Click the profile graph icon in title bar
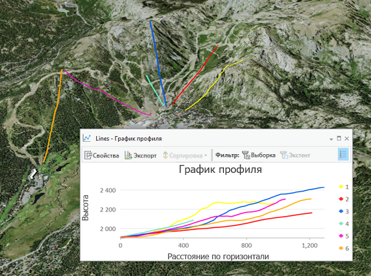The width and height of the screenshot is (371, 276). pyautogui.click(x=87, y=138)
